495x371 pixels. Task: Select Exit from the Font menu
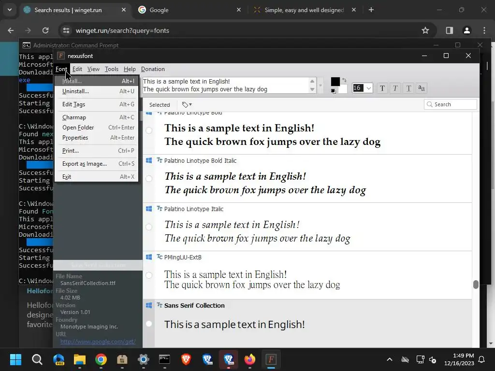pos(97,177)
